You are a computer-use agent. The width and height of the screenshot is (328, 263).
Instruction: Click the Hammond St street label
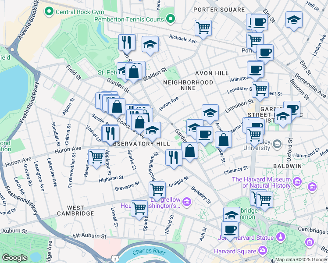click(x=307, y=153)
